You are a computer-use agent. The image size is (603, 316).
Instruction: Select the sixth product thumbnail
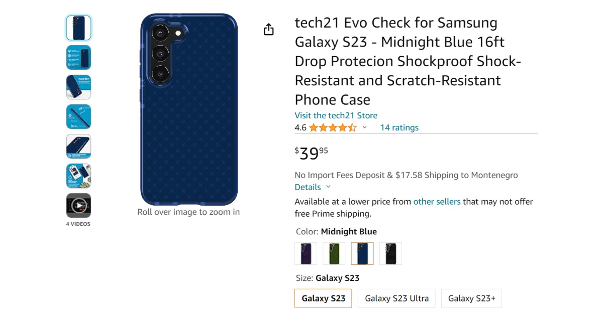pyautogui.click(x=78, y=176)
